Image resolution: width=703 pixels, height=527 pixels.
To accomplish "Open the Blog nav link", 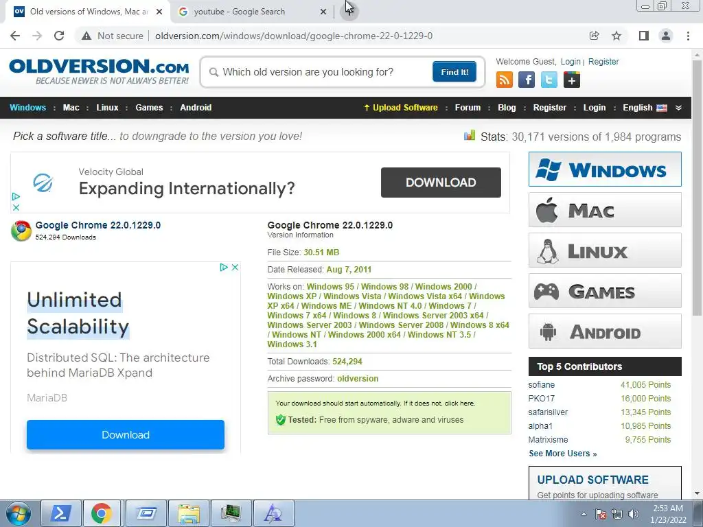I will click(x=507, y=108).
